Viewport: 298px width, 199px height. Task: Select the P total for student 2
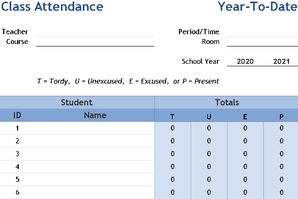tap(281, 141)
